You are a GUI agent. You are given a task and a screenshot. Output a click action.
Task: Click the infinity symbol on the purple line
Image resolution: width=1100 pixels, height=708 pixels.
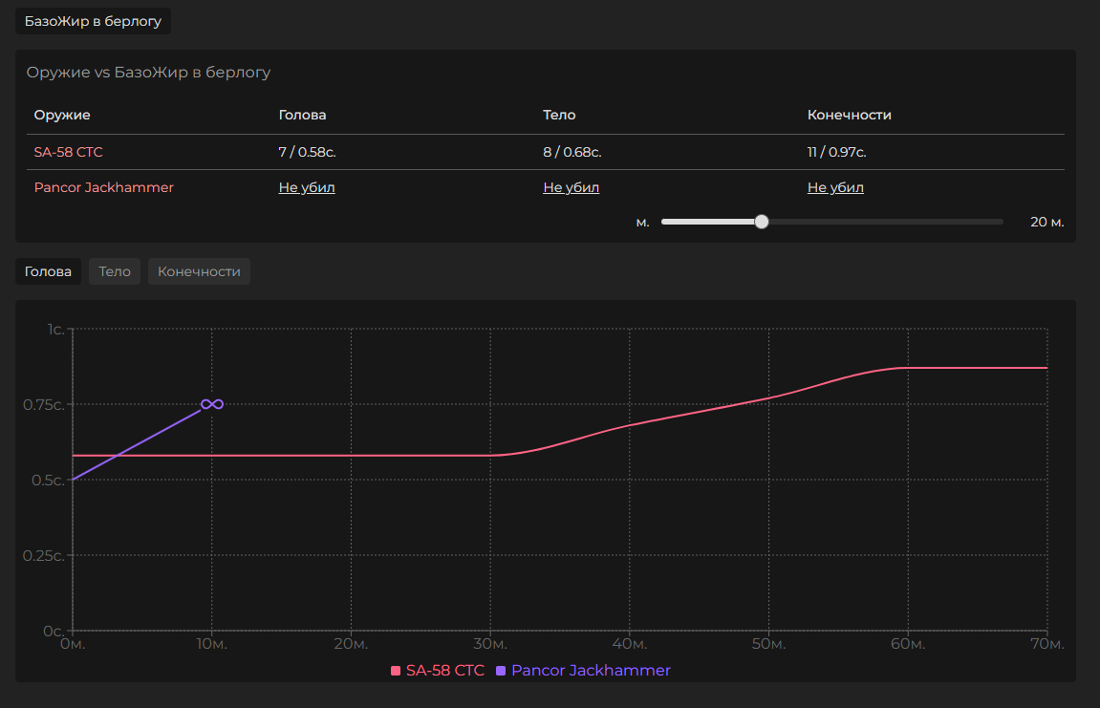(x=212, y=404)
